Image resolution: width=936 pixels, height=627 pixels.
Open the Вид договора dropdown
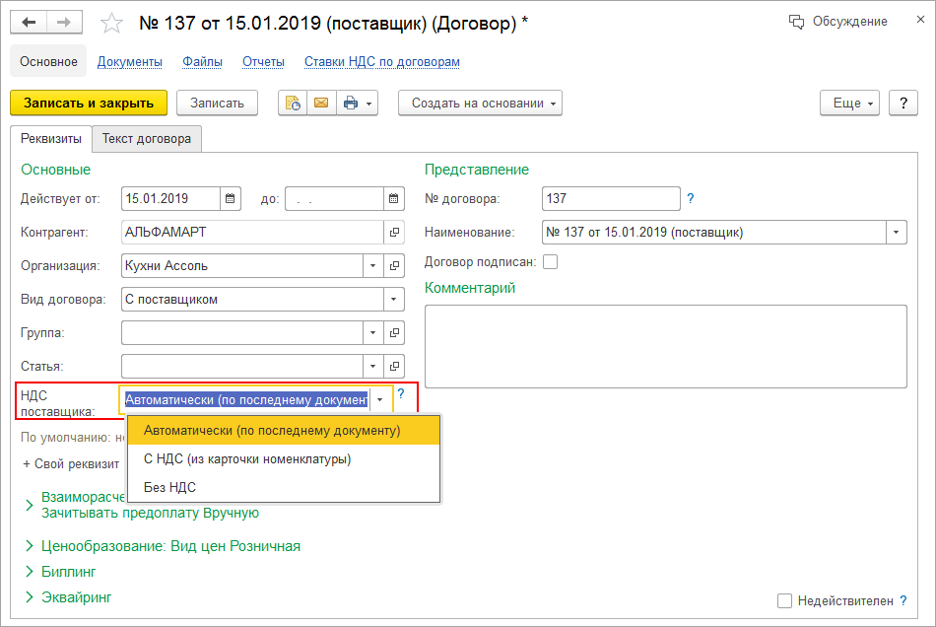coord(394,299)
